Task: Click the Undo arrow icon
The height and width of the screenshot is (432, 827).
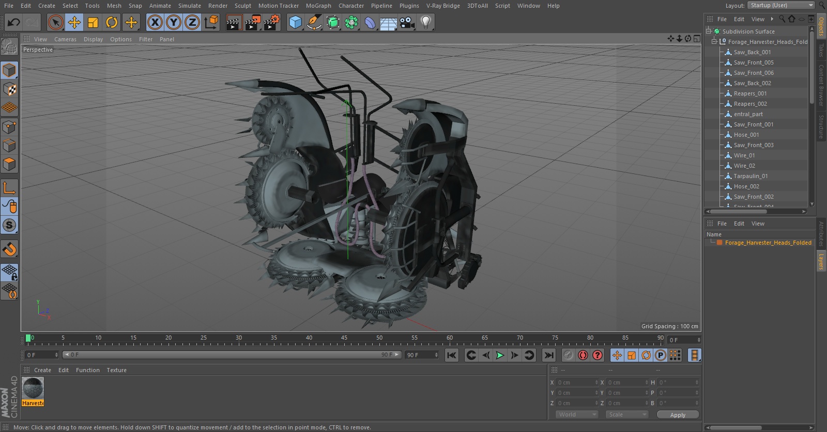Action: pyautogui.click(x=13, y=22)
